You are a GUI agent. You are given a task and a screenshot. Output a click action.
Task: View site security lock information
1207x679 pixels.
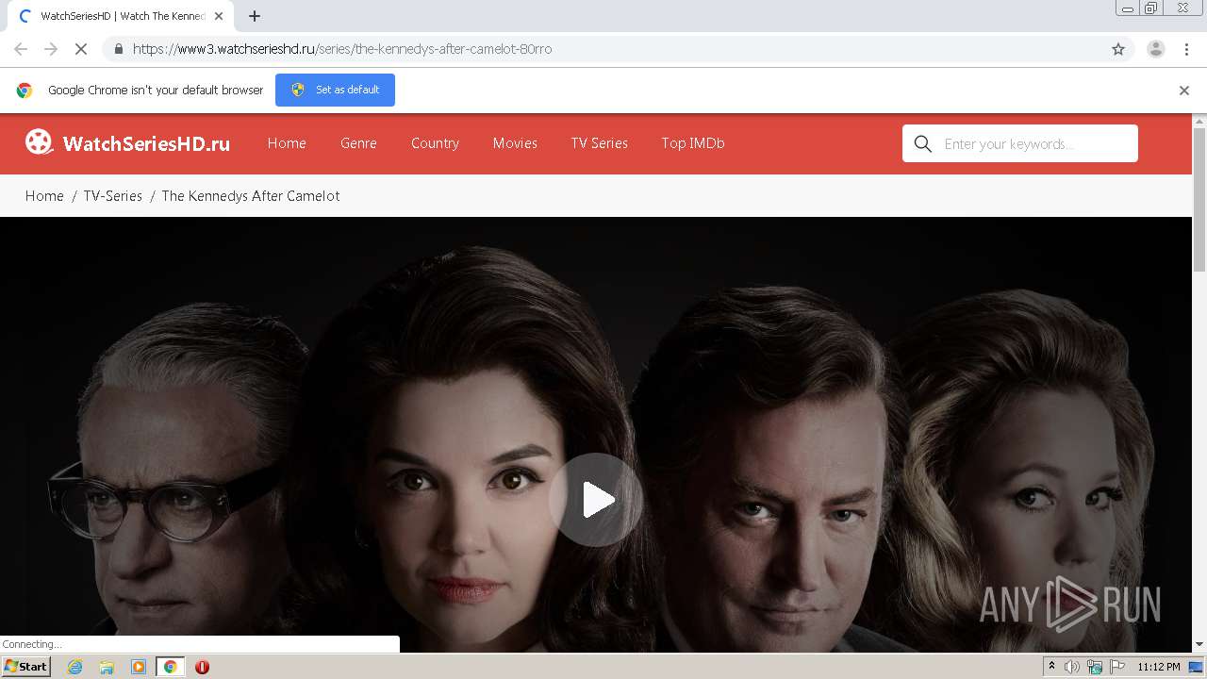118,49
